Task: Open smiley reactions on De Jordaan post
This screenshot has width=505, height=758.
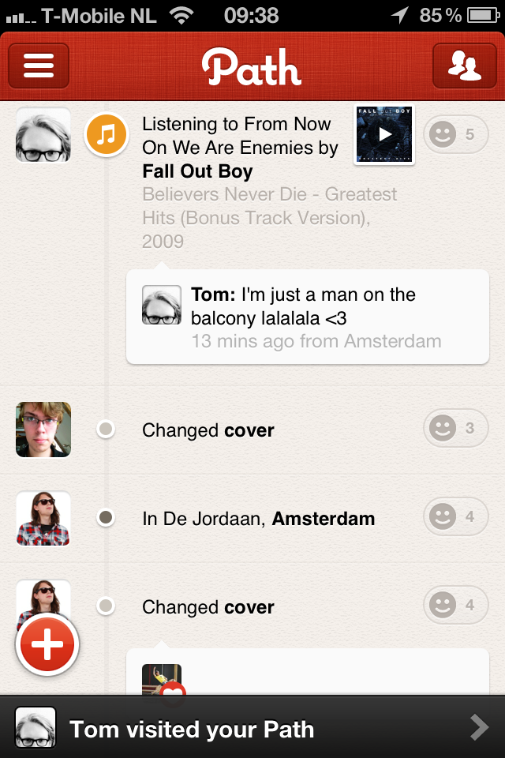Action: (x=455, y=518)
